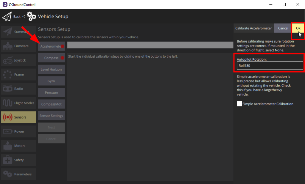This screenshot has width=305, height=184.
Task: Enable Simple Accelerometer Calibration checkbox
Action: [239, 104]
